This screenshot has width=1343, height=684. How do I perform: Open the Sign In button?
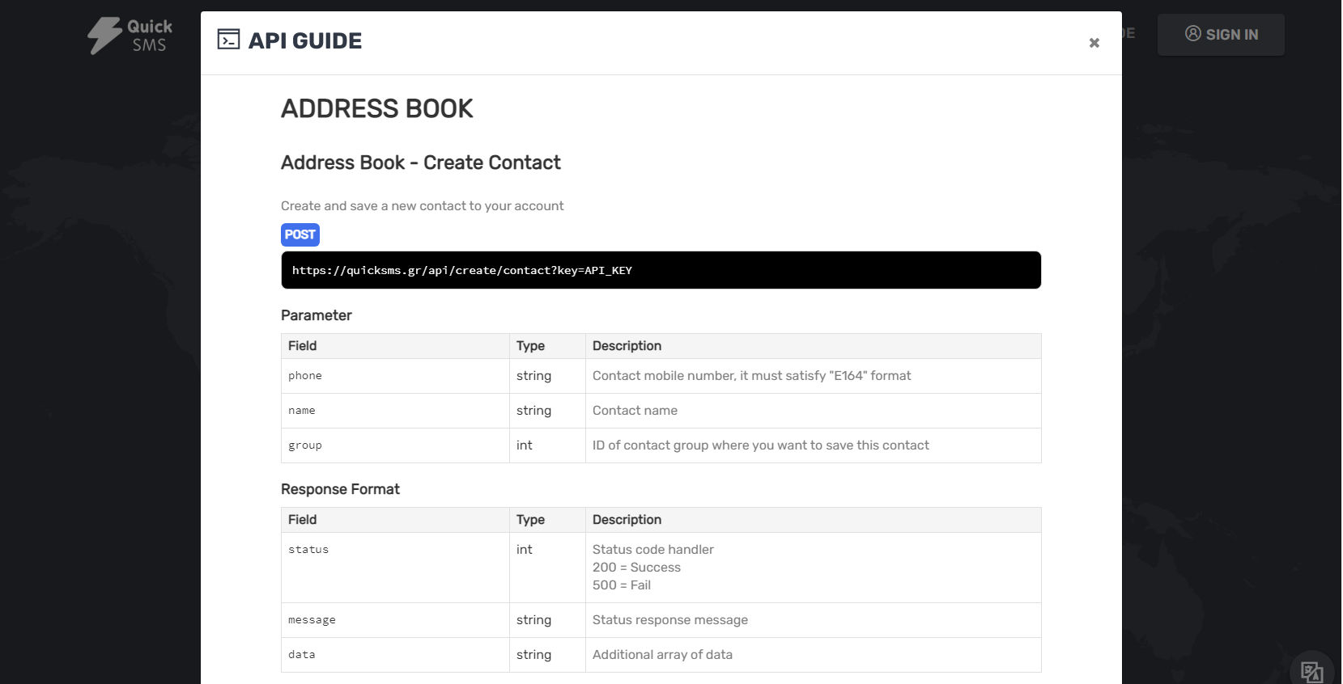[1221, 35]
